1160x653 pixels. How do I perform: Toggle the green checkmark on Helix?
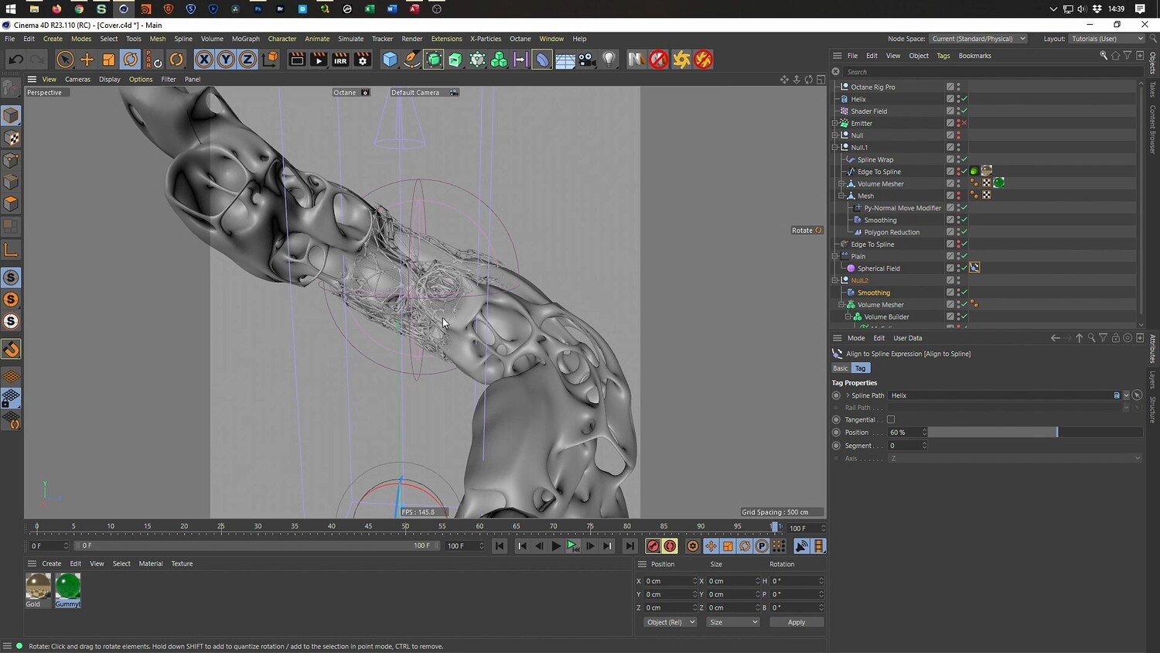[964, 99]
